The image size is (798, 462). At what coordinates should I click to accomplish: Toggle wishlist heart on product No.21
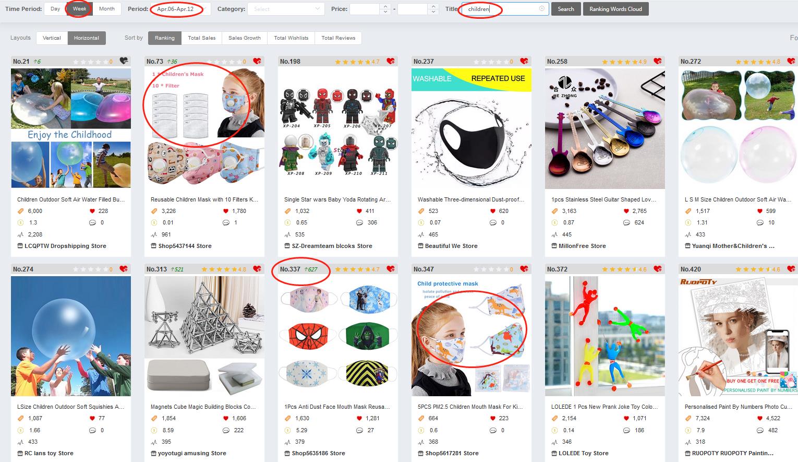124,61
